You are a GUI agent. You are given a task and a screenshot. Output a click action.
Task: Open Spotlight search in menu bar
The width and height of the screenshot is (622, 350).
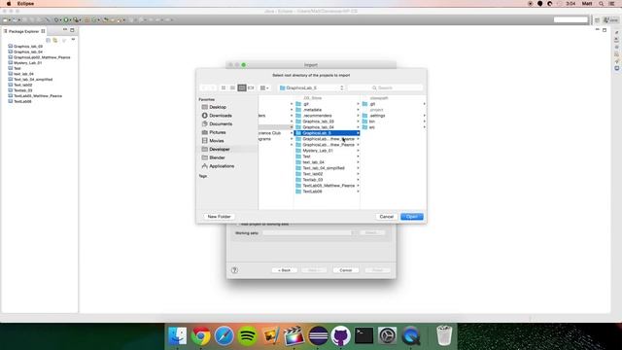tap(602, 4)
